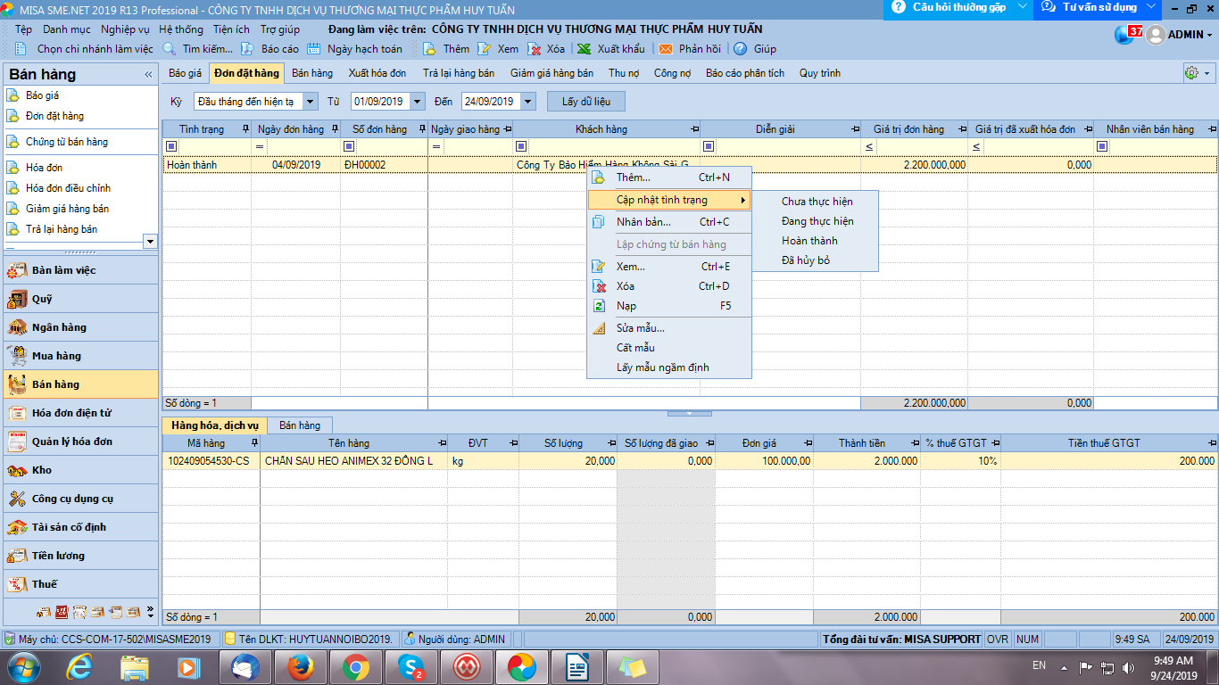Click the Lấy dữ liệu button
The image size is (1219, 685).
point(586,102)
